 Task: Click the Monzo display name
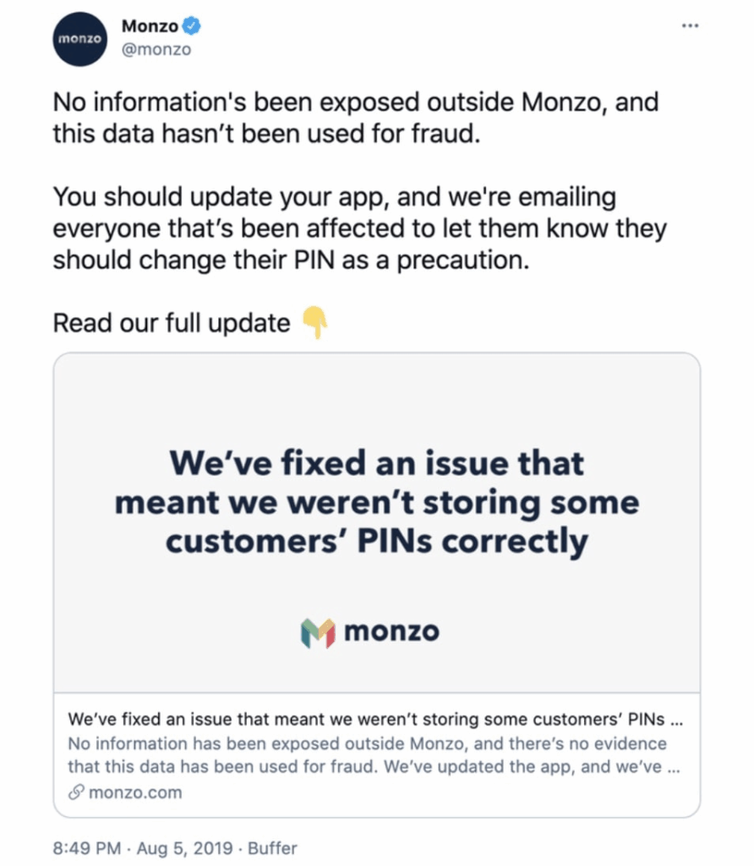pos(150,26)
